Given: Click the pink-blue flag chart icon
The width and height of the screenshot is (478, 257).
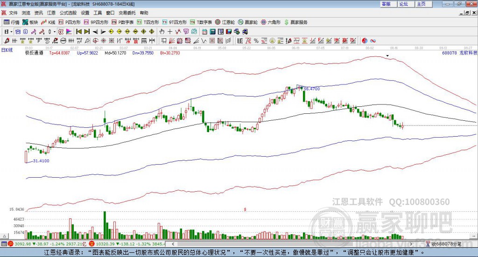Looking at the screenshot, I should tap(69, 32).
